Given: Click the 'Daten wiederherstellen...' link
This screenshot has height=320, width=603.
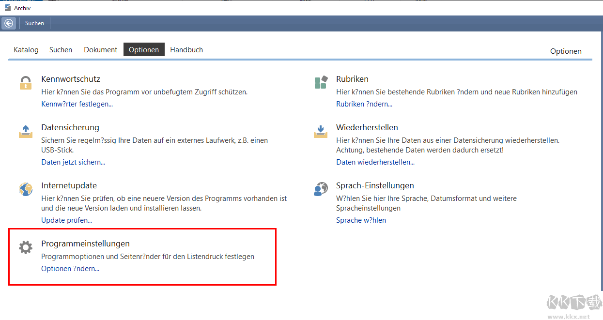Looking at the screenshot, I should [x=375, y=162].
